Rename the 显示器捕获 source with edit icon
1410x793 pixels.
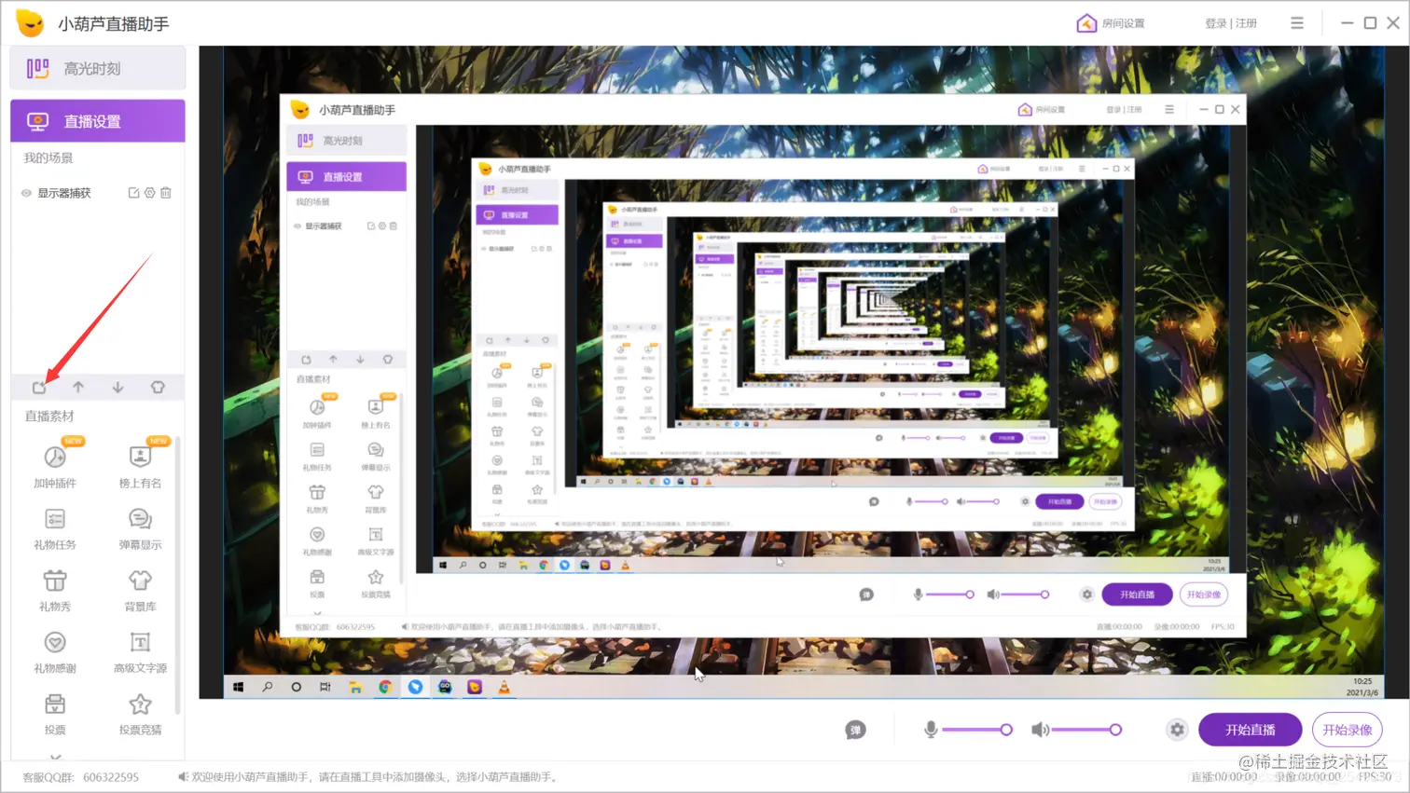click(x=133, y=193)
